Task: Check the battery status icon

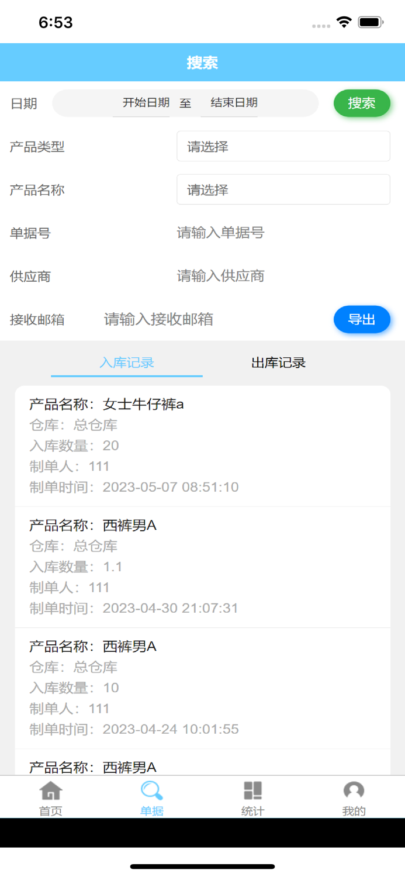Action: [x=371, y=22]
